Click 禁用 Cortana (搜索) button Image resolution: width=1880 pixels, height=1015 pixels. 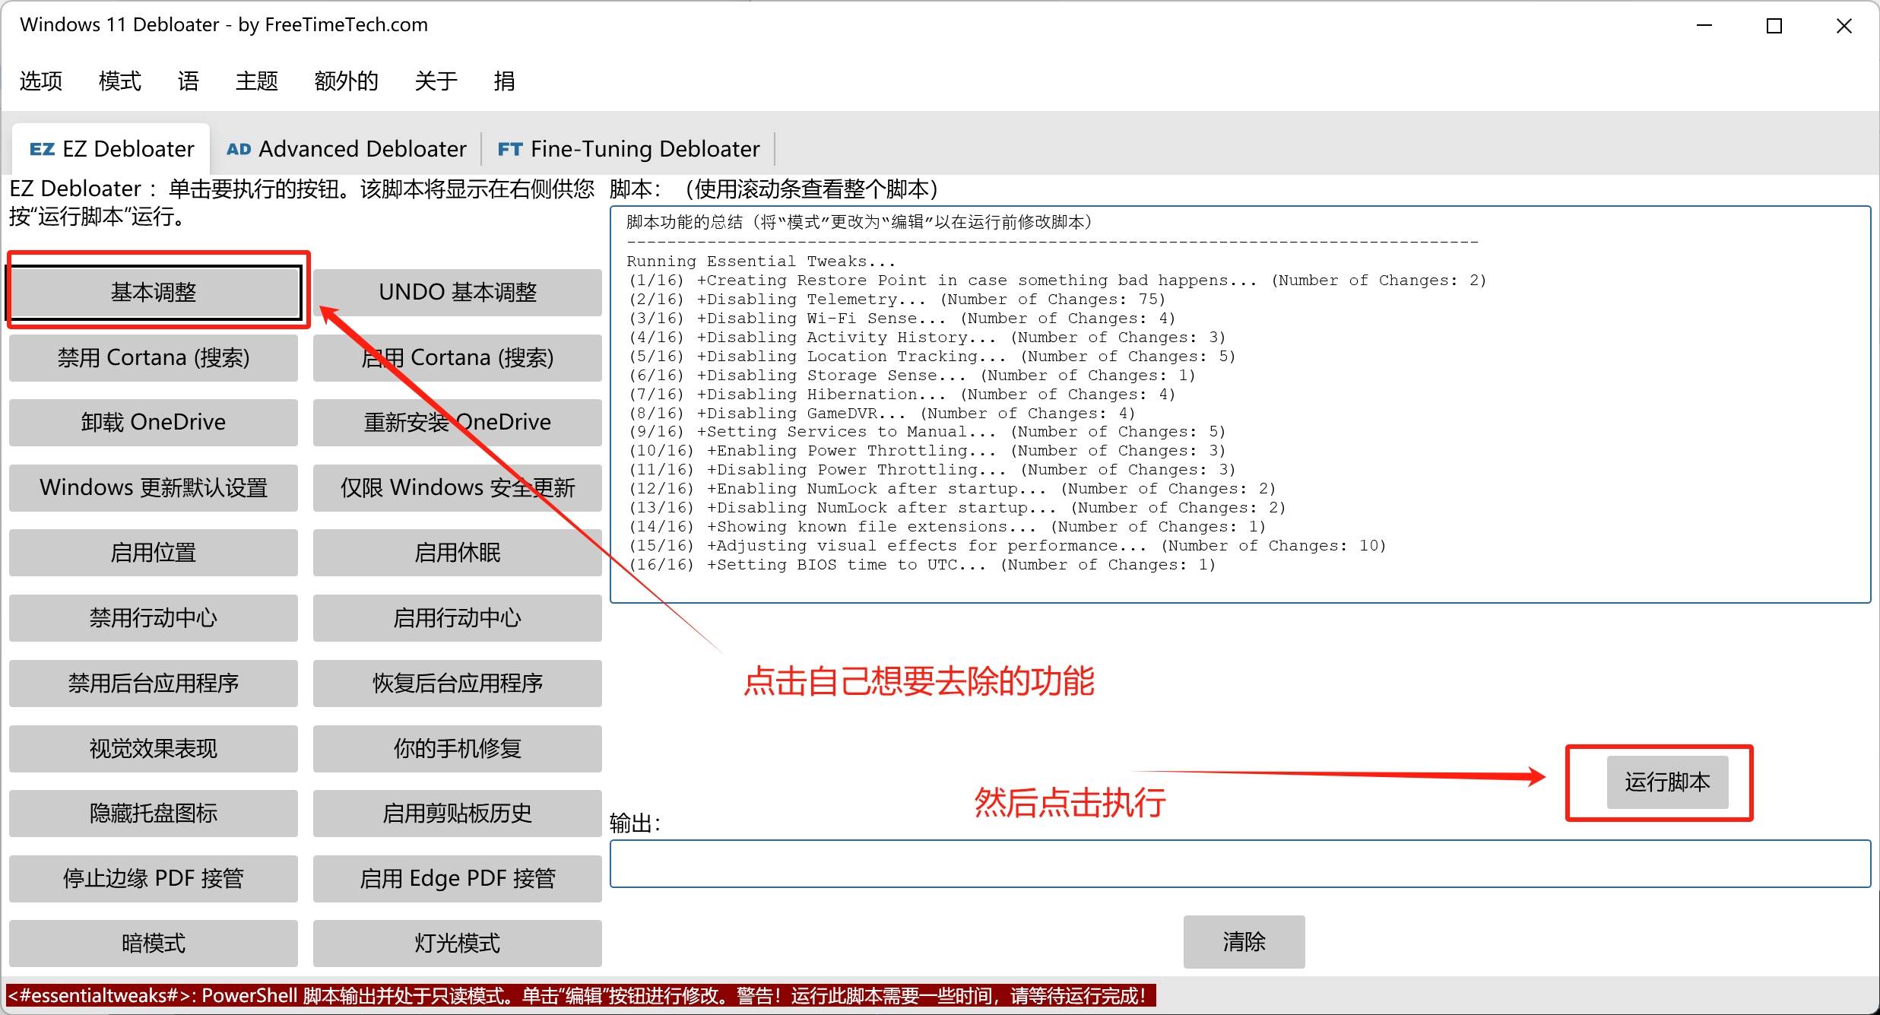pyautogui.click(x=154, y=357)
